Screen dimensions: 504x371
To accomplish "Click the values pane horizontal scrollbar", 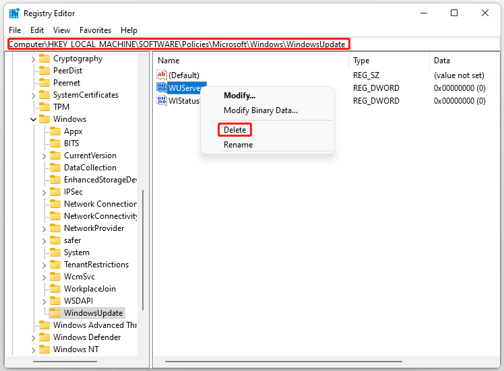I will [x=284, y=362].
